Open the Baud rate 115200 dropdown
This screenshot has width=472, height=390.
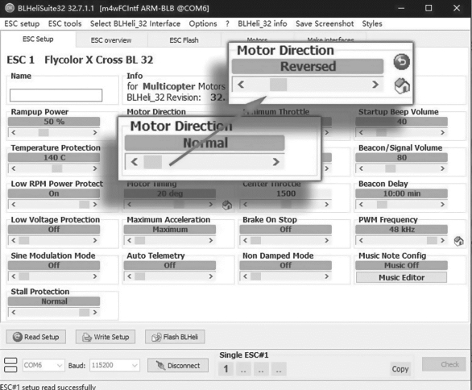click(x=114, y=365)
